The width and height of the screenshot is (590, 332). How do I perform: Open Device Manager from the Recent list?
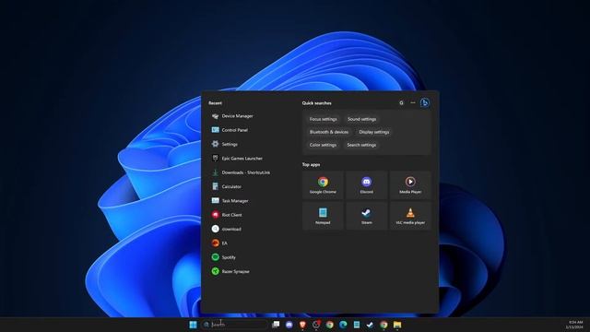click(232, 116)
